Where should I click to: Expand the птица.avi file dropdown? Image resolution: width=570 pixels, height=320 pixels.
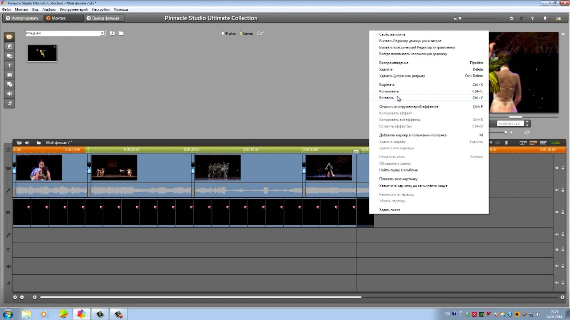[102, 33]
